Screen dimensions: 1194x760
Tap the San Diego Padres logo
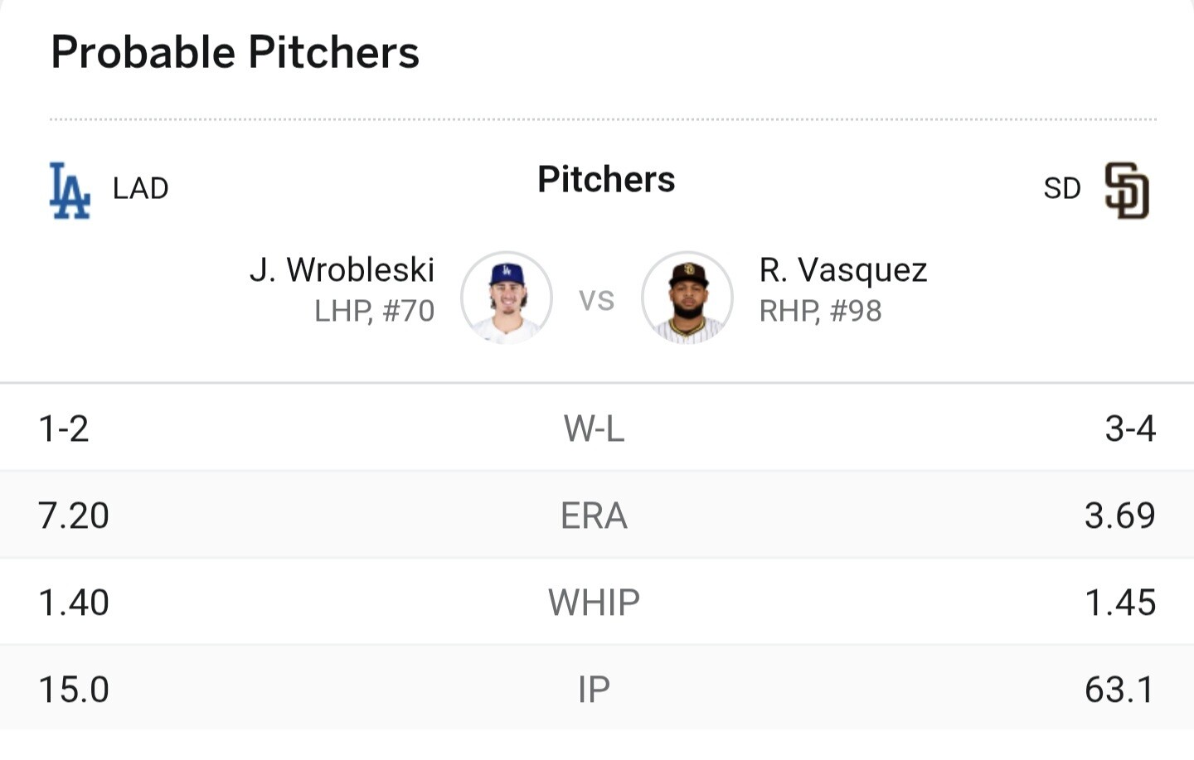tap(1127, 191)
